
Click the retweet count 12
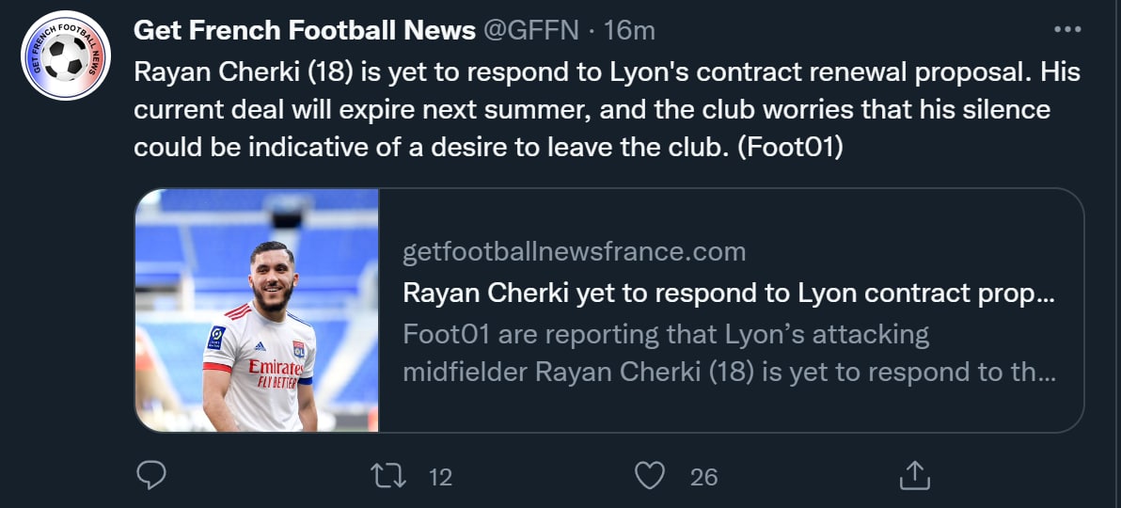[x=440, y=477]
